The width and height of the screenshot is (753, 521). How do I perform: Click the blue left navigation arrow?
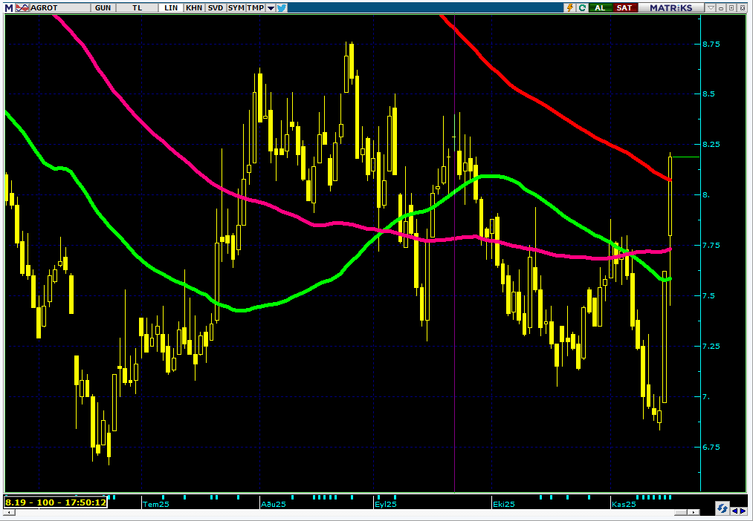[x=734, y=510]
